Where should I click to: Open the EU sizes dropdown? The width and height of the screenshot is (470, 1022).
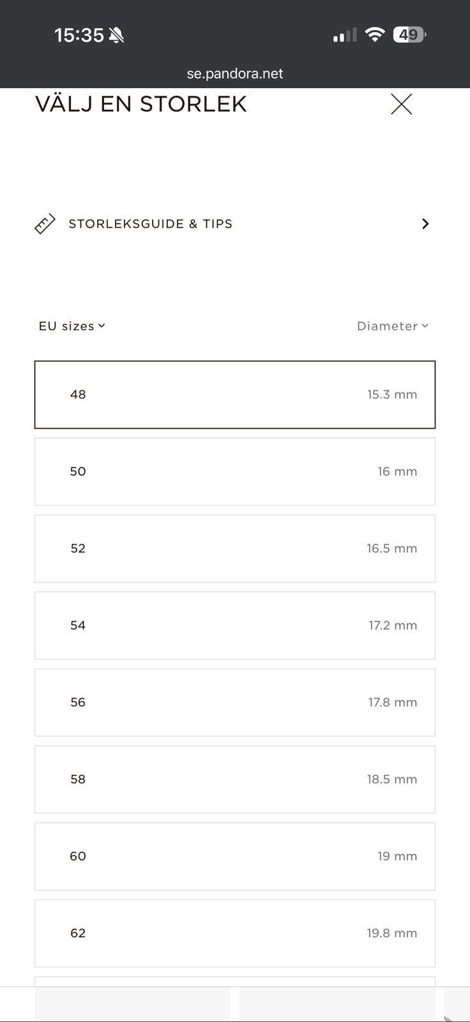[x=72, y=326]
